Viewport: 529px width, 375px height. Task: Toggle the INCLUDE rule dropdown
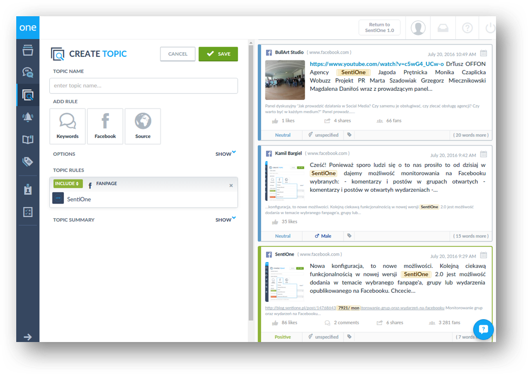(x=68, y=184)
